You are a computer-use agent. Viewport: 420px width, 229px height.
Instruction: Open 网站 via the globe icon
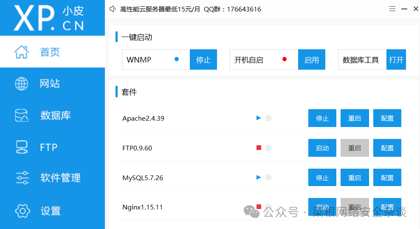21,84
